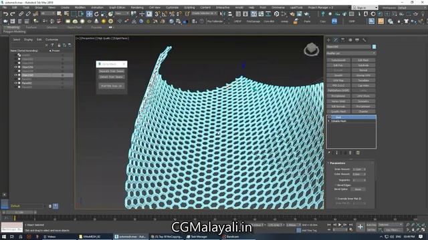Play the animation
The width and height of the screenshot is (428, 240).
coord(340,225)
